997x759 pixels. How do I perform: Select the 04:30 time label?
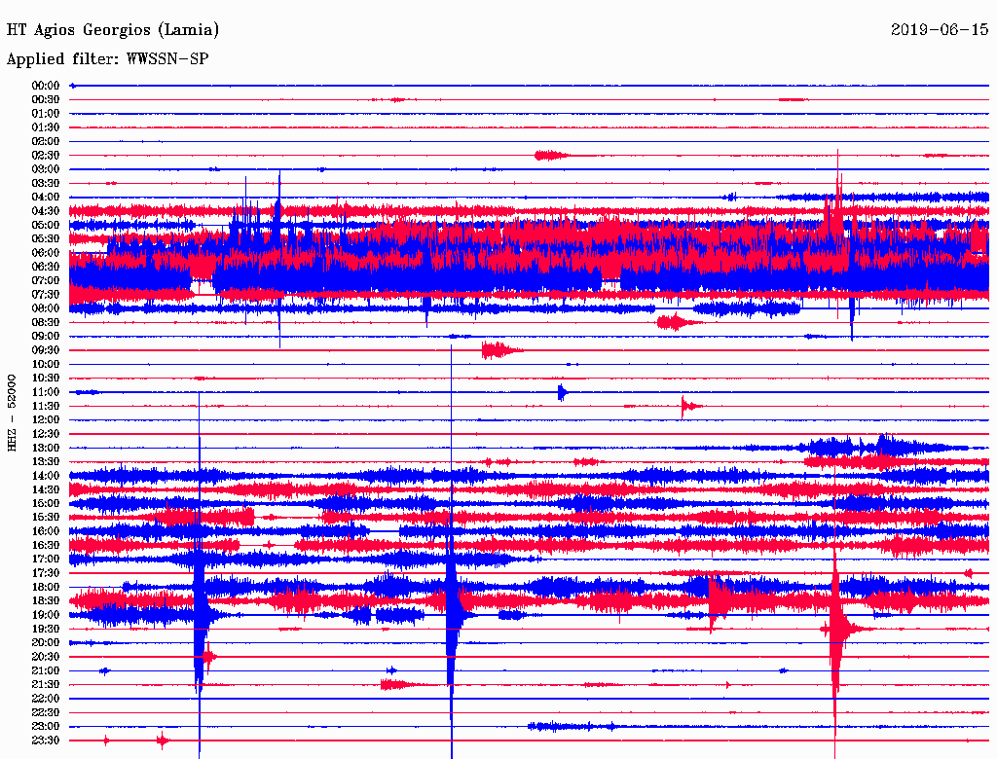[46, 211]
